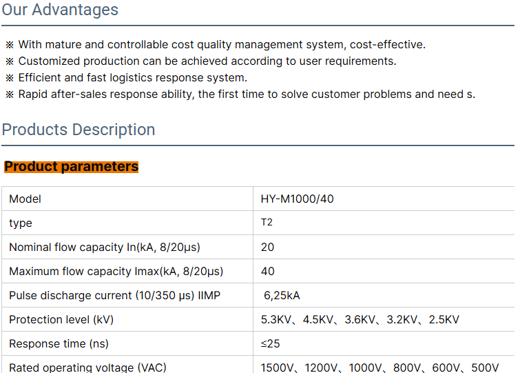Click the 'type' row label

click(21, 223)
